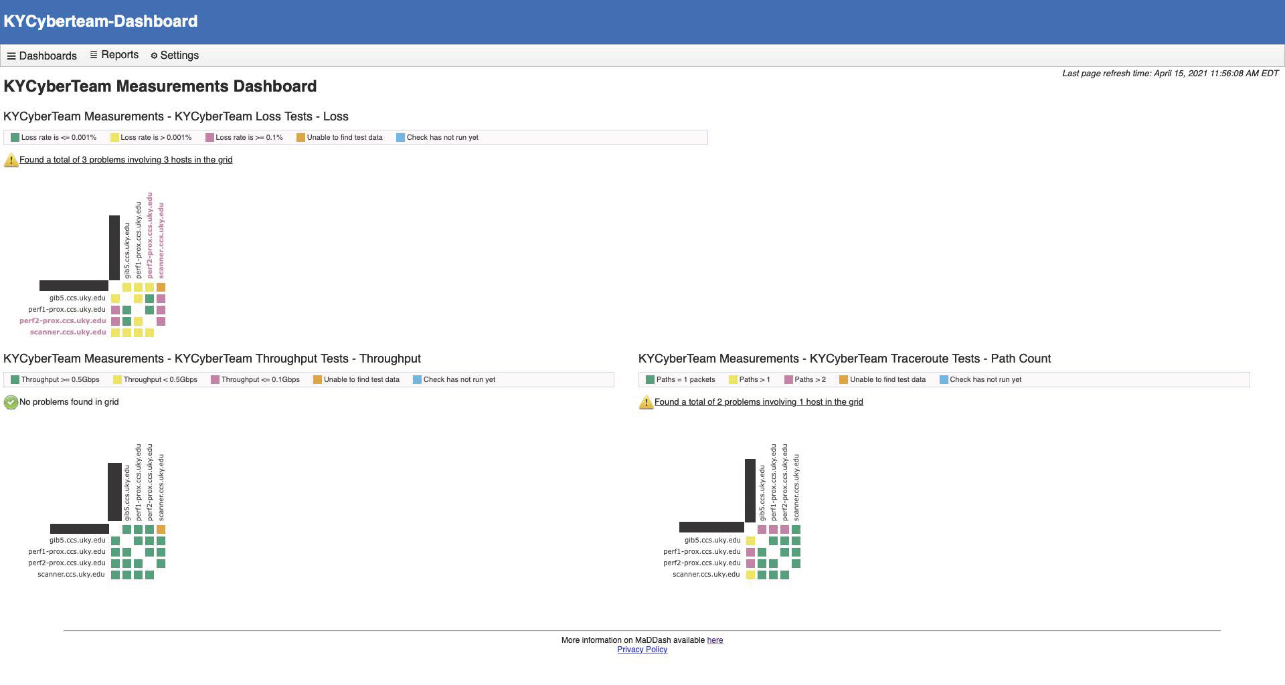
Task: Traceroute grid: click perf1-prox row, scanner column cell
Action: pos(796,552)
